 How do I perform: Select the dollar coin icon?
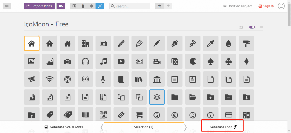(157, 114)
